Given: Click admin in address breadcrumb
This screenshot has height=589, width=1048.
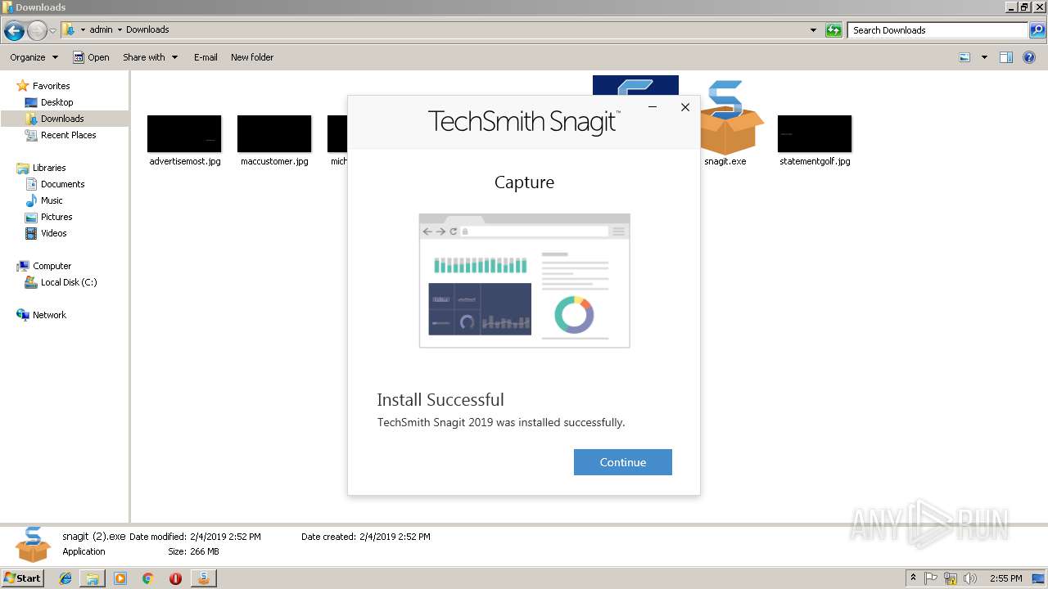Looking at the screenshot, I should (101, 29).
